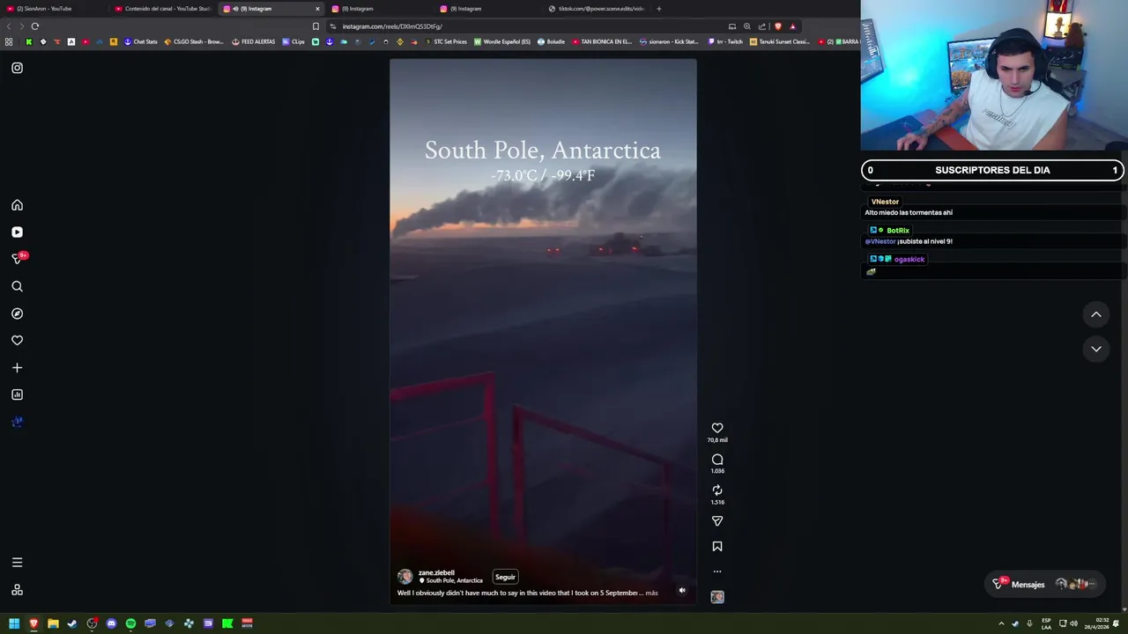
Task: Open the hamburger More menu in sidebar
Action: [x=17, y=563]
